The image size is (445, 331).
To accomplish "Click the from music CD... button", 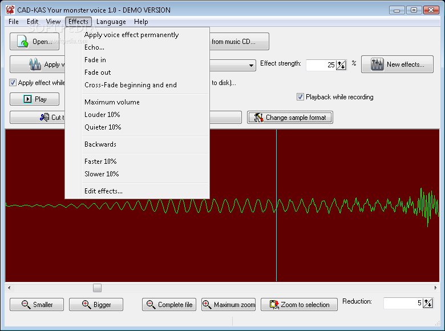I will pyautogui.click(x=239, y=42).
